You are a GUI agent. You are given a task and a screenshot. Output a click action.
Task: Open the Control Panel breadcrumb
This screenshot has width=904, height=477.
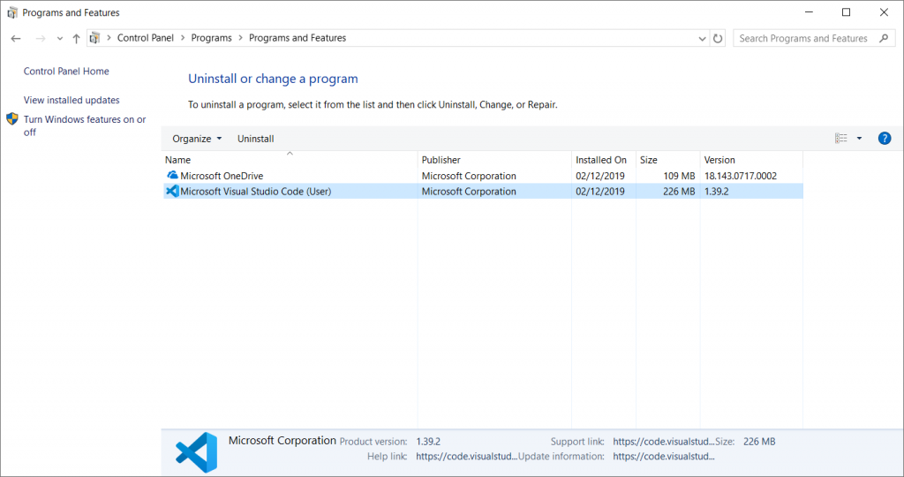pos(146,38)
